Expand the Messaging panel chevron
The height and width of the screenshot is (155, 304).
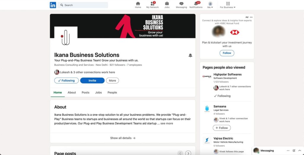[300, 151]
